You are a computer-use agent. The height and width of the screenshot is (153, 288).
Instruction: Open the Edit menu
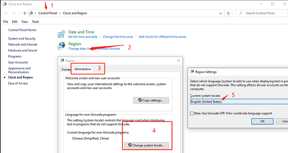click(15, 22)
